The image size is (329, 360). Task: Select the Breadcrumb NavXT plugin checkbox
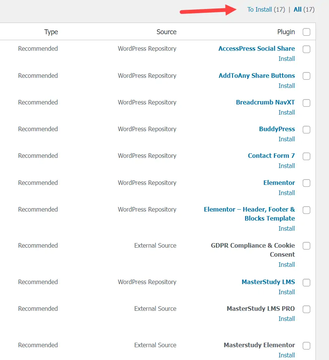pos(306,103)
